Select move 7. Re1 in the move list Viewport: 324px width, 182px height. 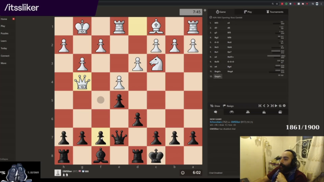[x=216, y=52]
